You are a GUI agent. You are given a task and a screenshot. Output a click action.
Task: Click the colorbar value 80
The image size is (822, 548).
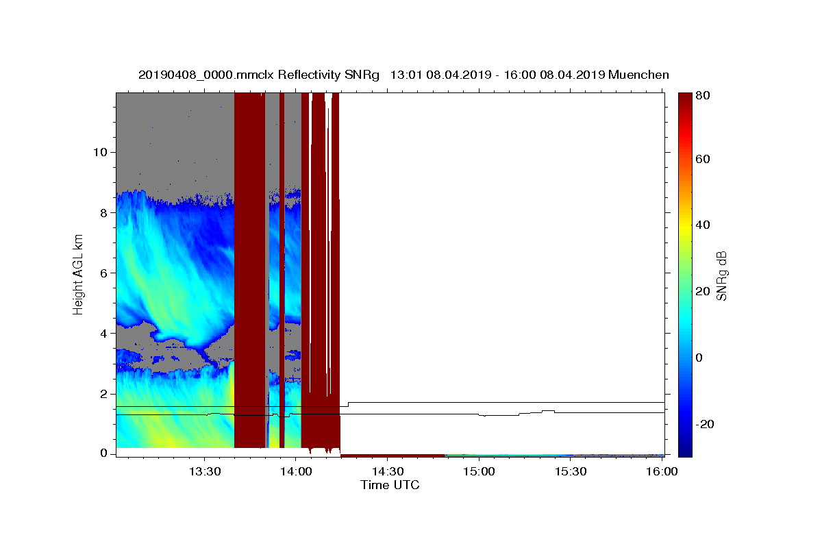pyautogui.click(x=702, y=97)
